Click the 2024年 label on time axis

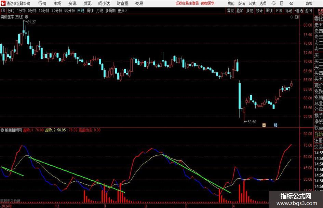click(6, 206)
